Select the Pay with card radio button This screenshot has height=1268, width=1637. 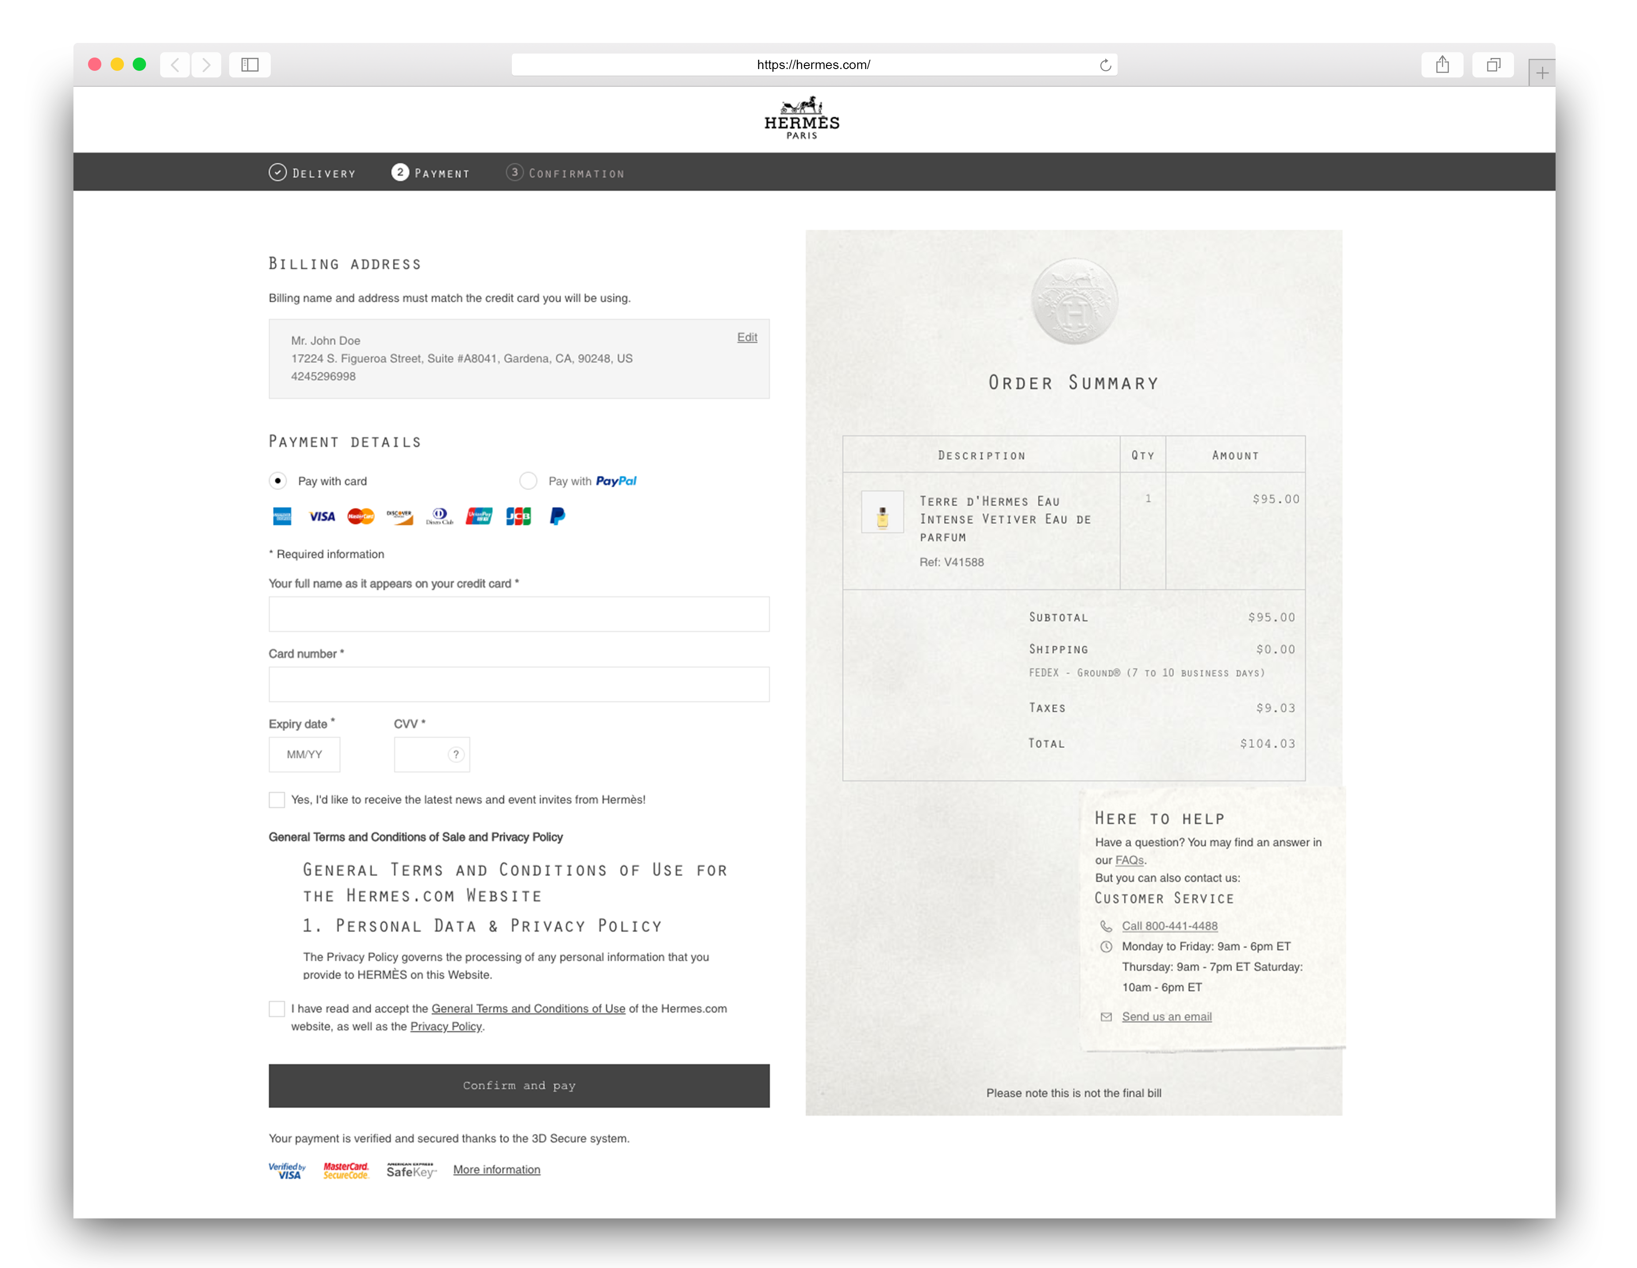278,481
